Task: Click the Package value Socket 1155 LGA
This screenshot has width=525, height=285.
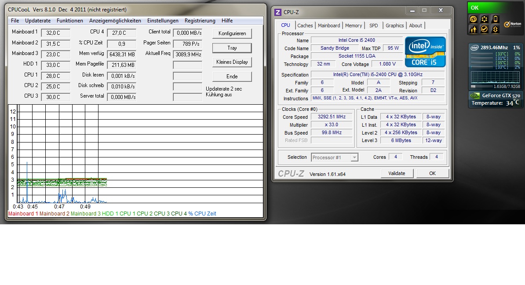Action: pyautogui.click(x=357, y=56)
